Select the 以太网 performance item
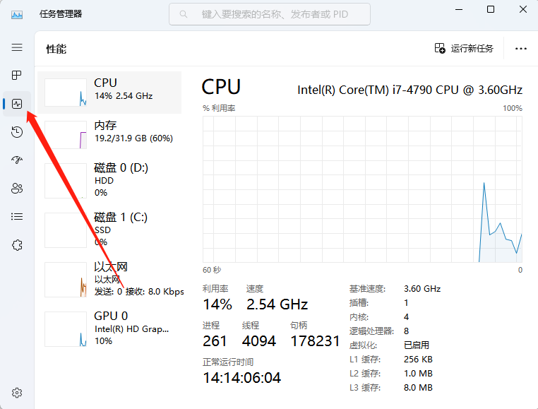The height and width of the screenshot is (409, 538). pyautogui.click(x=109, y=280)
